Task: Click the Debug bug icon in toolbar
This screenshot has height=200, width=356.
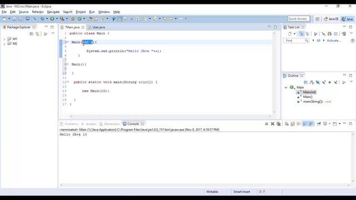Action: [42, 19]
